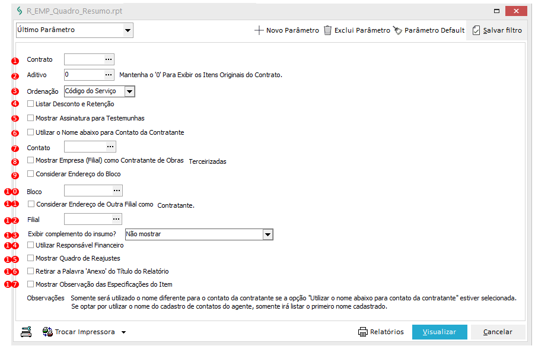
Task: Open the Último Parâmetro dropdown
Action: (128, 30)
